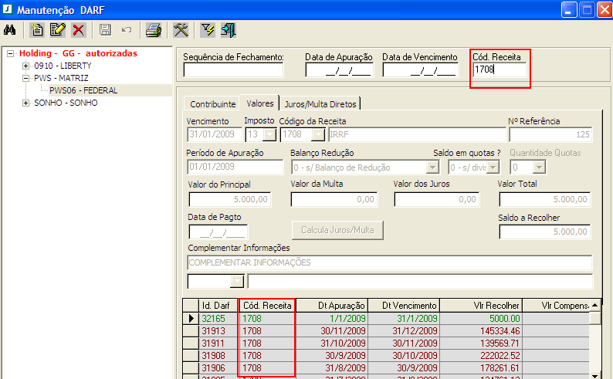Image resolution: width=613 pixels, height=379 pixels.
Task: Click the Cód. Receita filter field
Action: tap(500, 70)
